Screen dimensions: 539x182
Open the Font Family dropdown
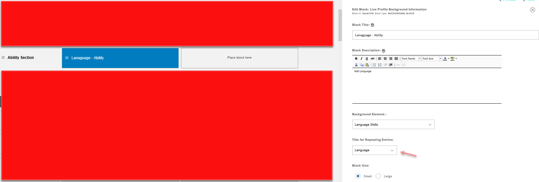pyautogui.click(x=411, y=59)
